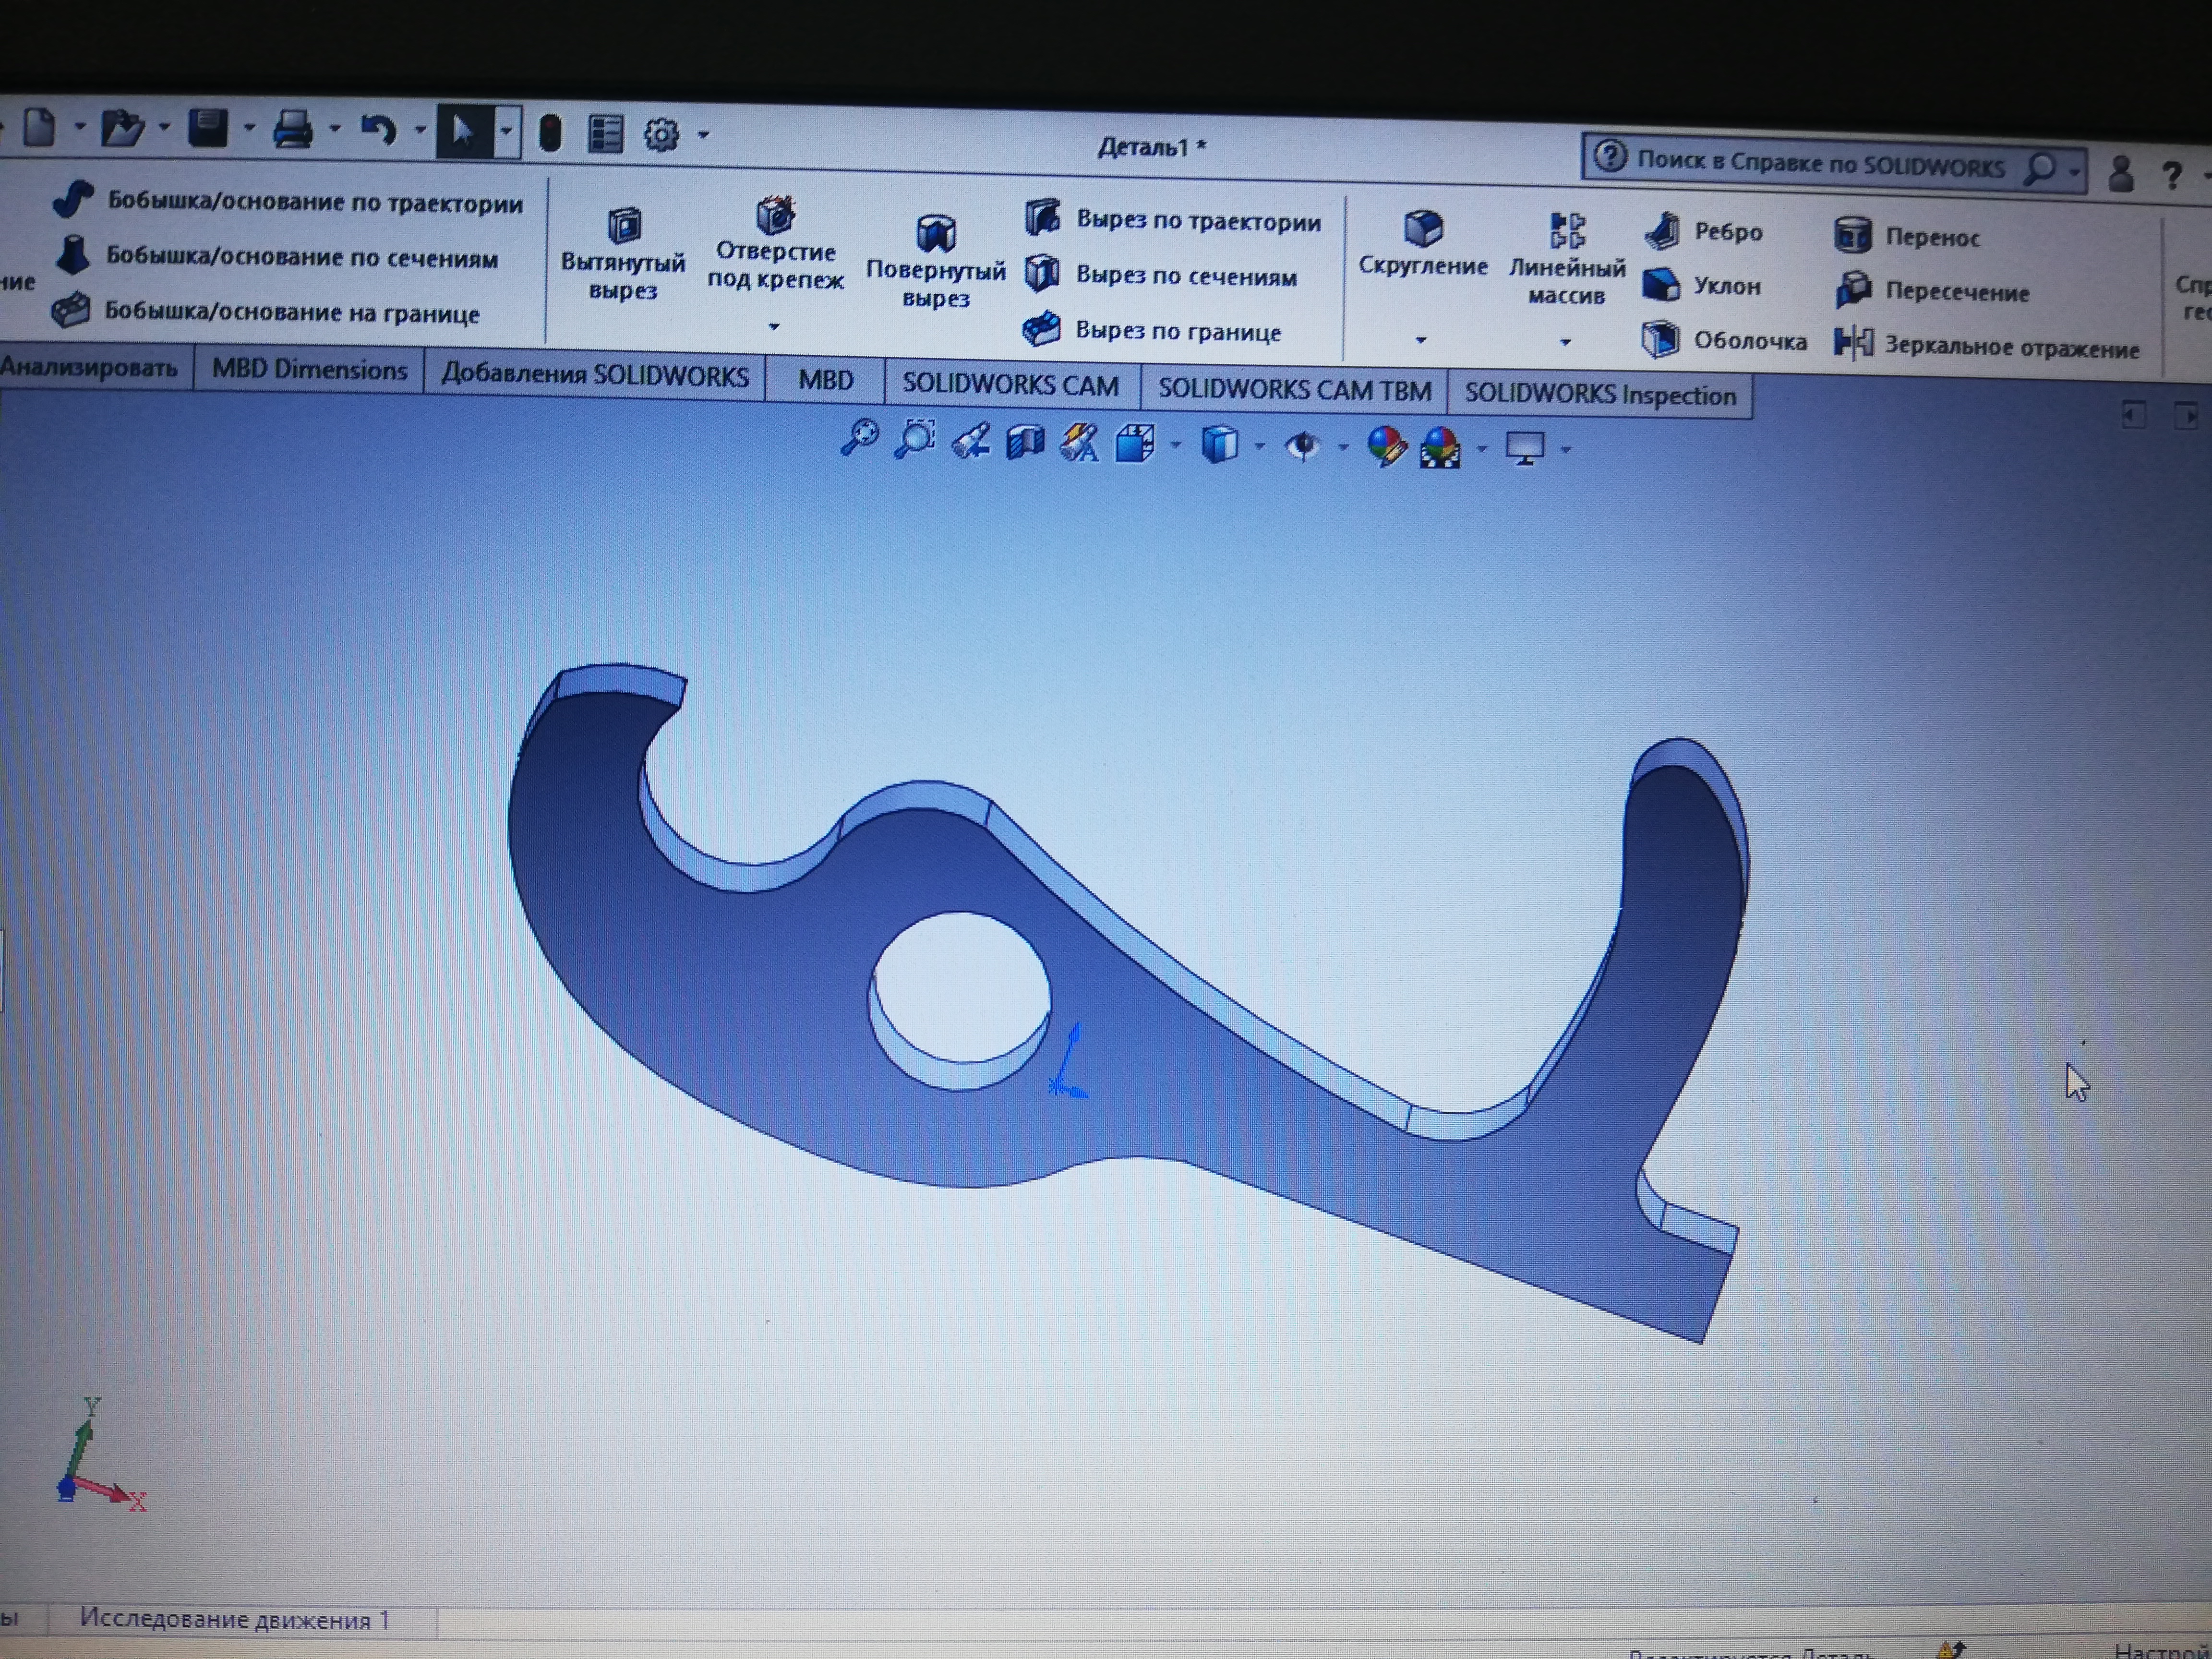The width and height of the screenshot is (2212, 1659).
Task: Open the Hole Wizard (Отверстие под крепеж)
Action: tap(775, 215)
